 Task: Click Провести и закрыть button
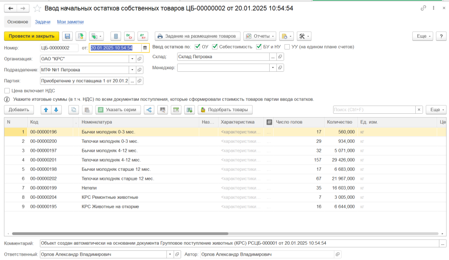(x=32, y=36)
